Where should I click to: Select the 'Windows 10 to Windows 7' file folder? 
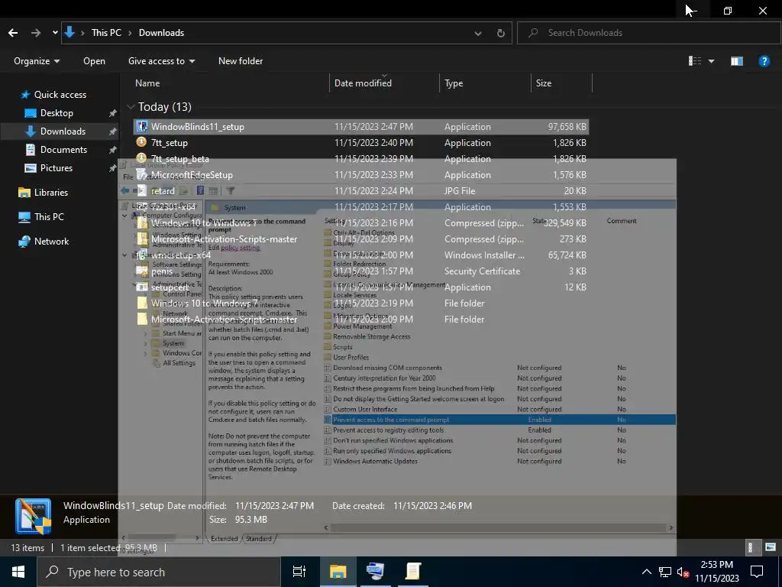point(361,303)
